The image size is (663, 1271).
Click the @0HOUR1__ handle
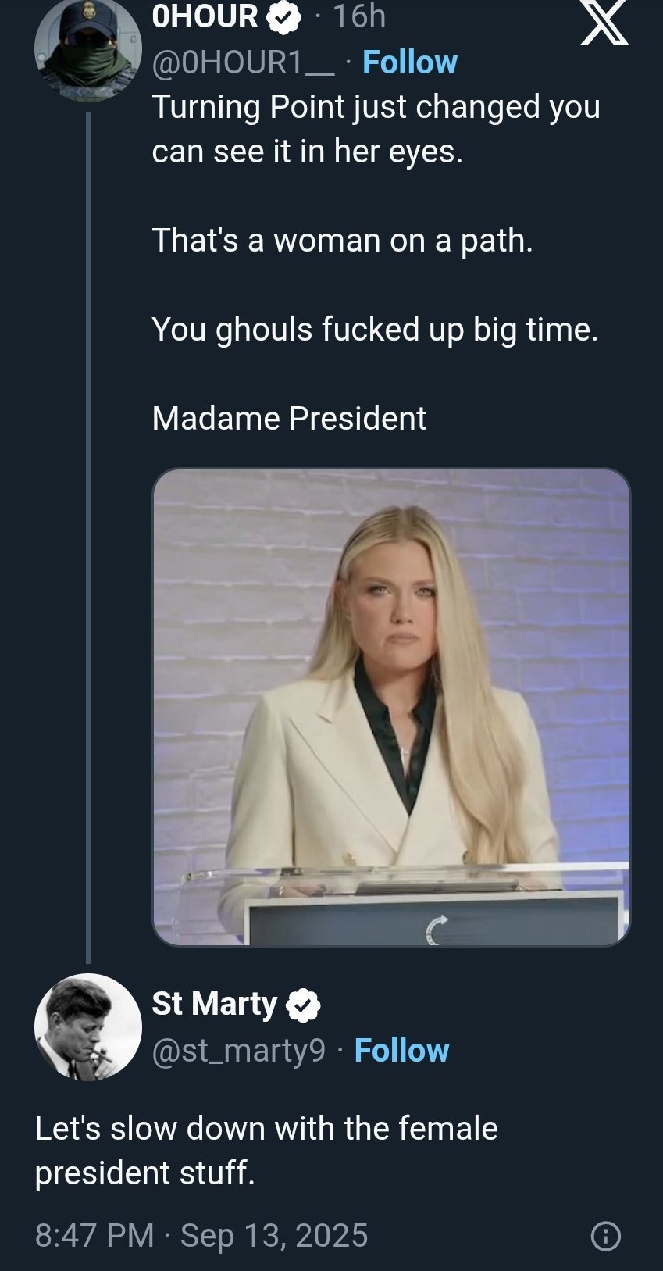[243, 62]
